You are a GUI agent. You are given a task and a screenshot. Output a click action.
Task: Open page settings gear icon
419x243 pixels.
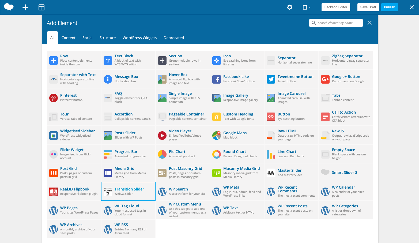290,7
